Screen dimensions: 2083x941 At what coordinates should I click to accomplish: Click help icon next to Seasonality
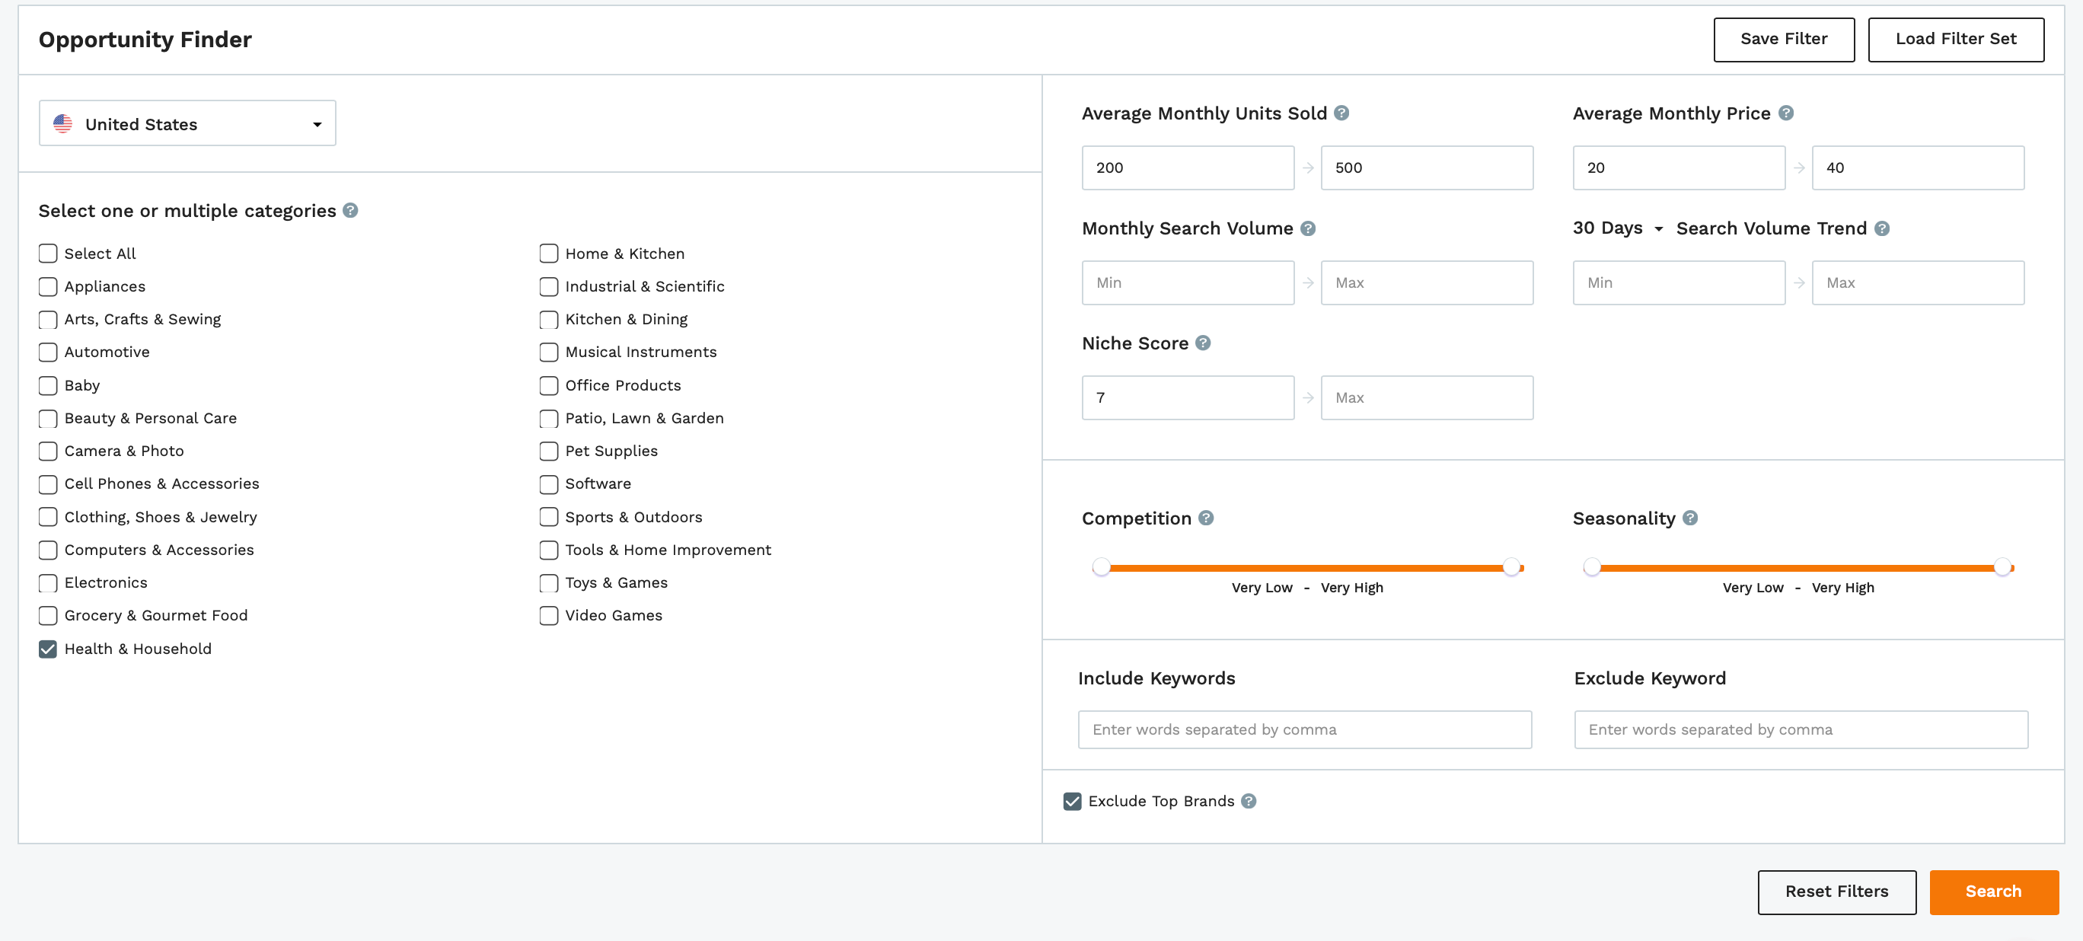coord(1690,518)
